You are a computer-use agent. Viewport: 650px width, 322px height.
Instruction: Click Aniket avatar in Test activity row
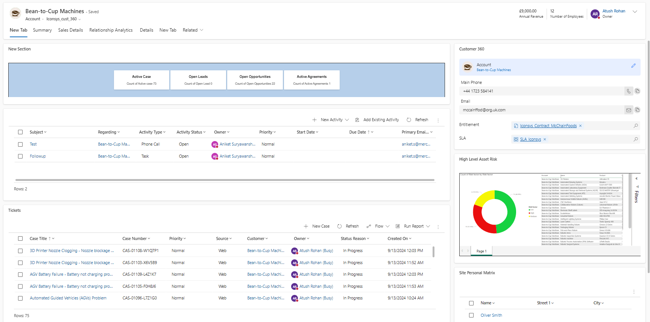click(215, 144)
